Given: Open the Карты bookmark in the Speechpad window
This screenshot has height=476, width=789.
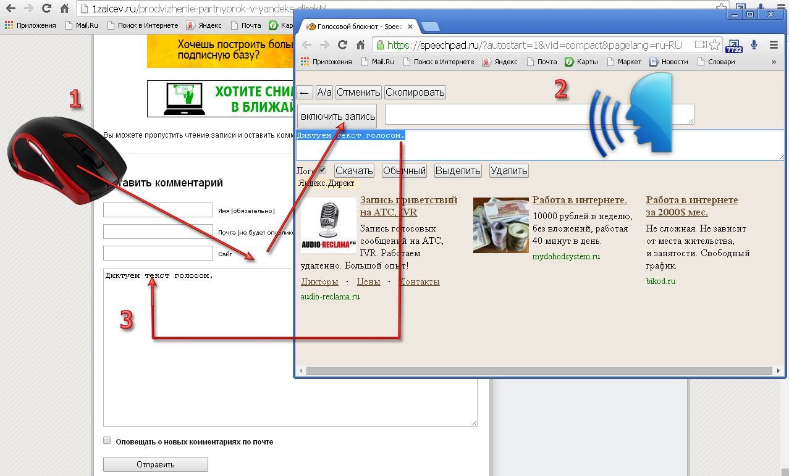Looking at the screenshot, I should (582, 62).
